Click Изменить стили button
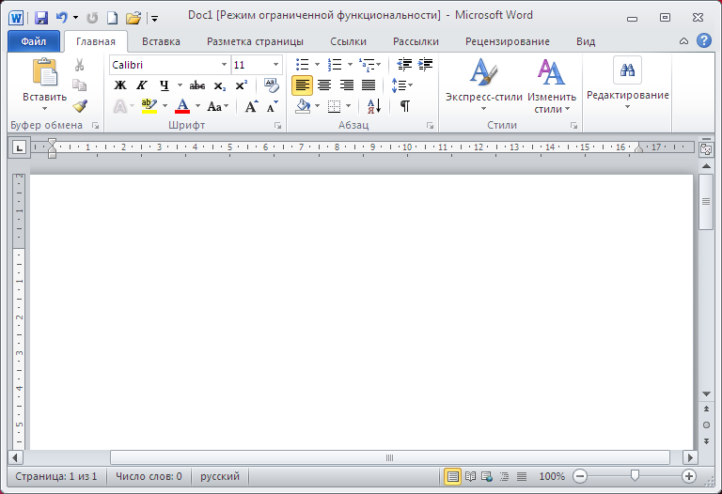Viewport: 722px width, 494px height. (552, 85)
